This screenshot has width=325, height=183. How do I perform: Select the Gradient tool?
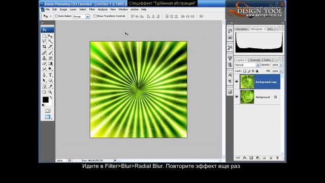click(50, 64)
